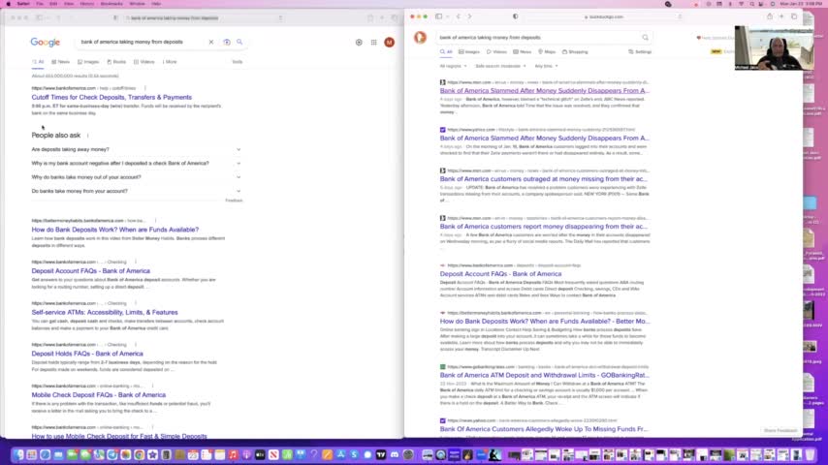Viewport: 828px width, 465px height.
Task: Share page from DuckDuckGo Safari window
Action: 770,16
